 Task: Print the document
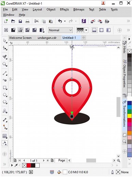[27, 21]
